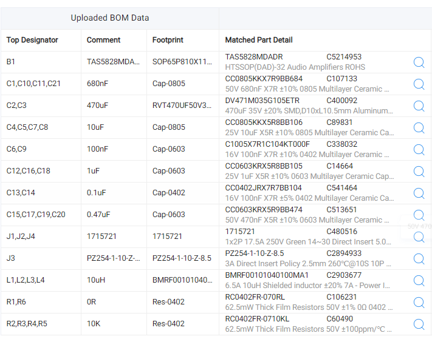
Task: Search replacement for C1005X7R1C104KT000F part
Action: coord(419,150)
